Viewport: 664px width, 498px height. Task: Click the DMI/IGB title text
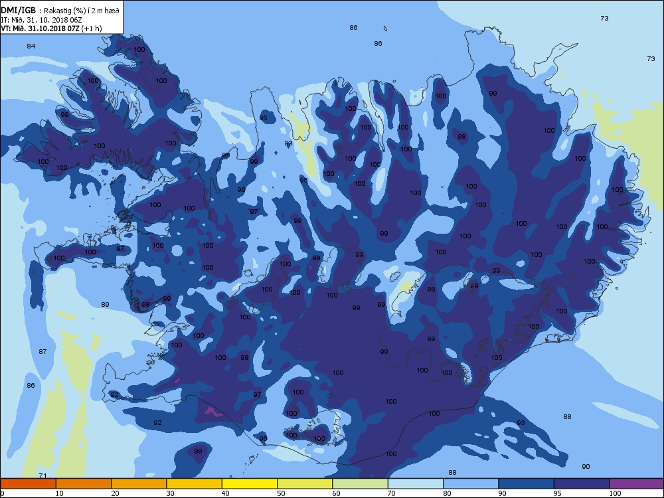[19, 11]
